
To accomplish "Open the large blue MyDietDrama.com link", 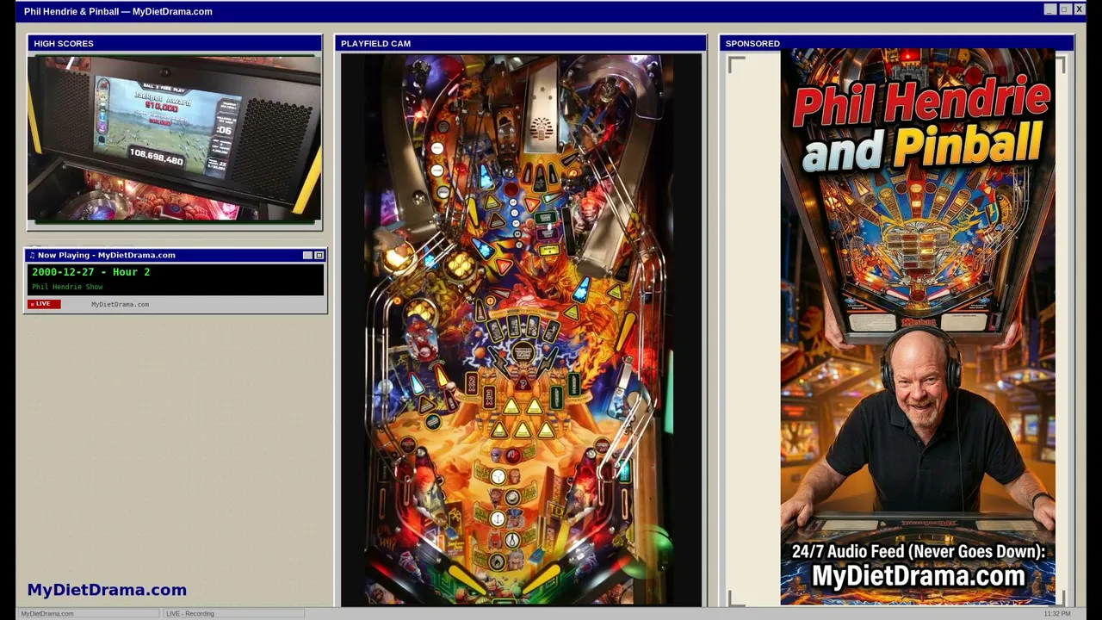I will 107,590.
